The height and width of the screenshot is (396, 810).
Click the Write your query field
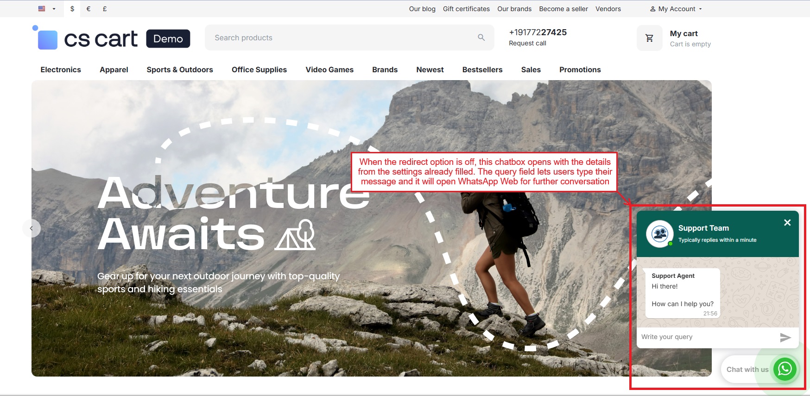pos(708,337)
